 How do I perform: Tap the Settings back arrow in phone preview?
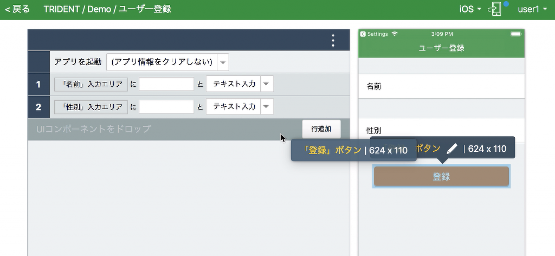pos(363,34)
